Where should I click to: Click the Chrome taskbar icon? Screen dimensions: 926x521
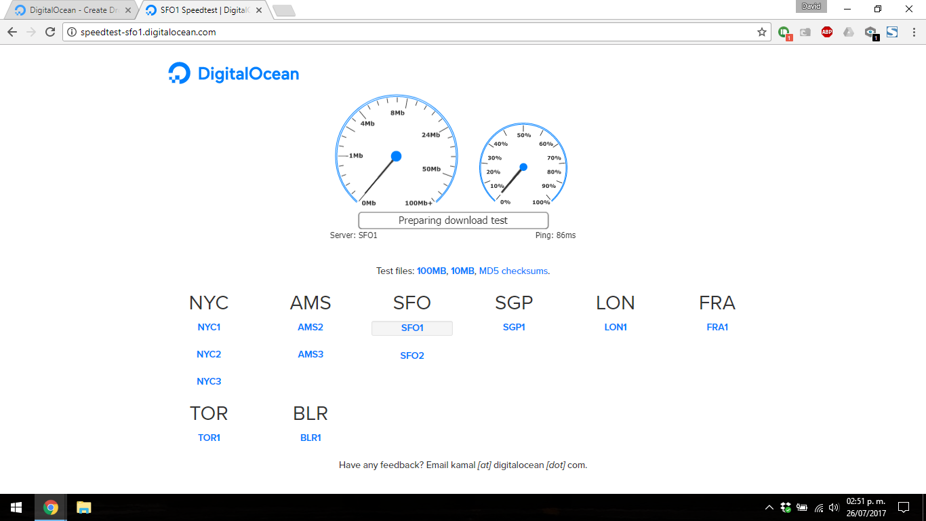pyautogui.click(x=50, y=507)
